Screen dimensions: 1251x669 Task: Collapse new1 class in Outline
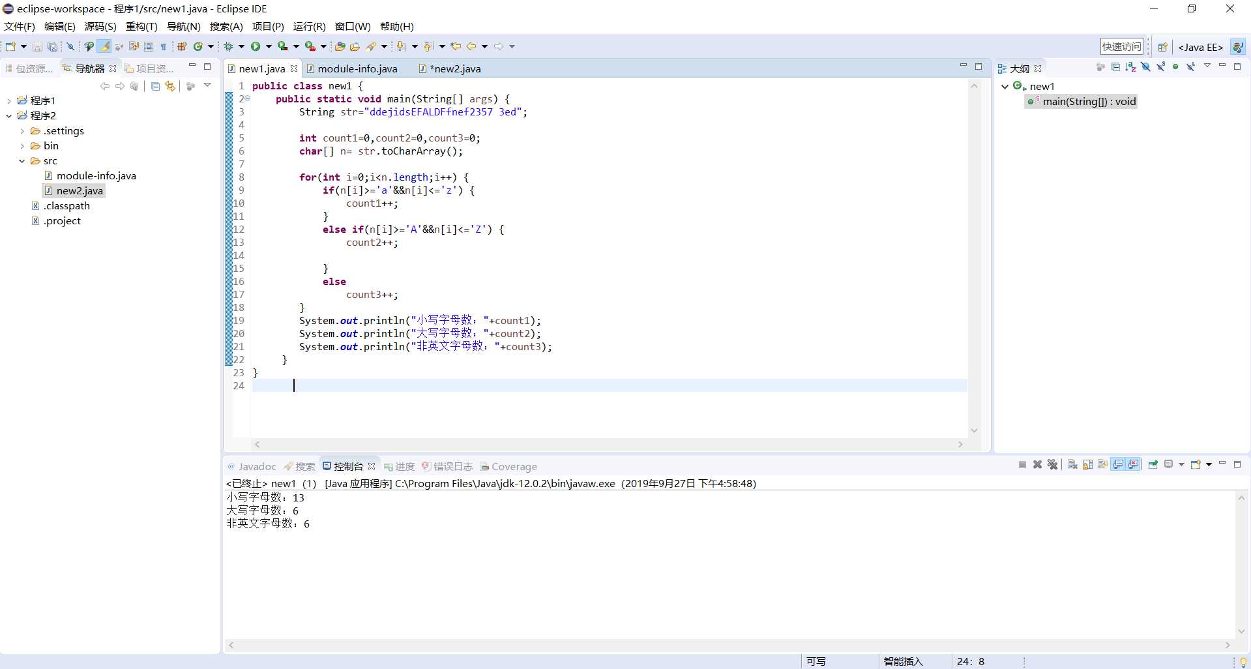(1005, 86)
